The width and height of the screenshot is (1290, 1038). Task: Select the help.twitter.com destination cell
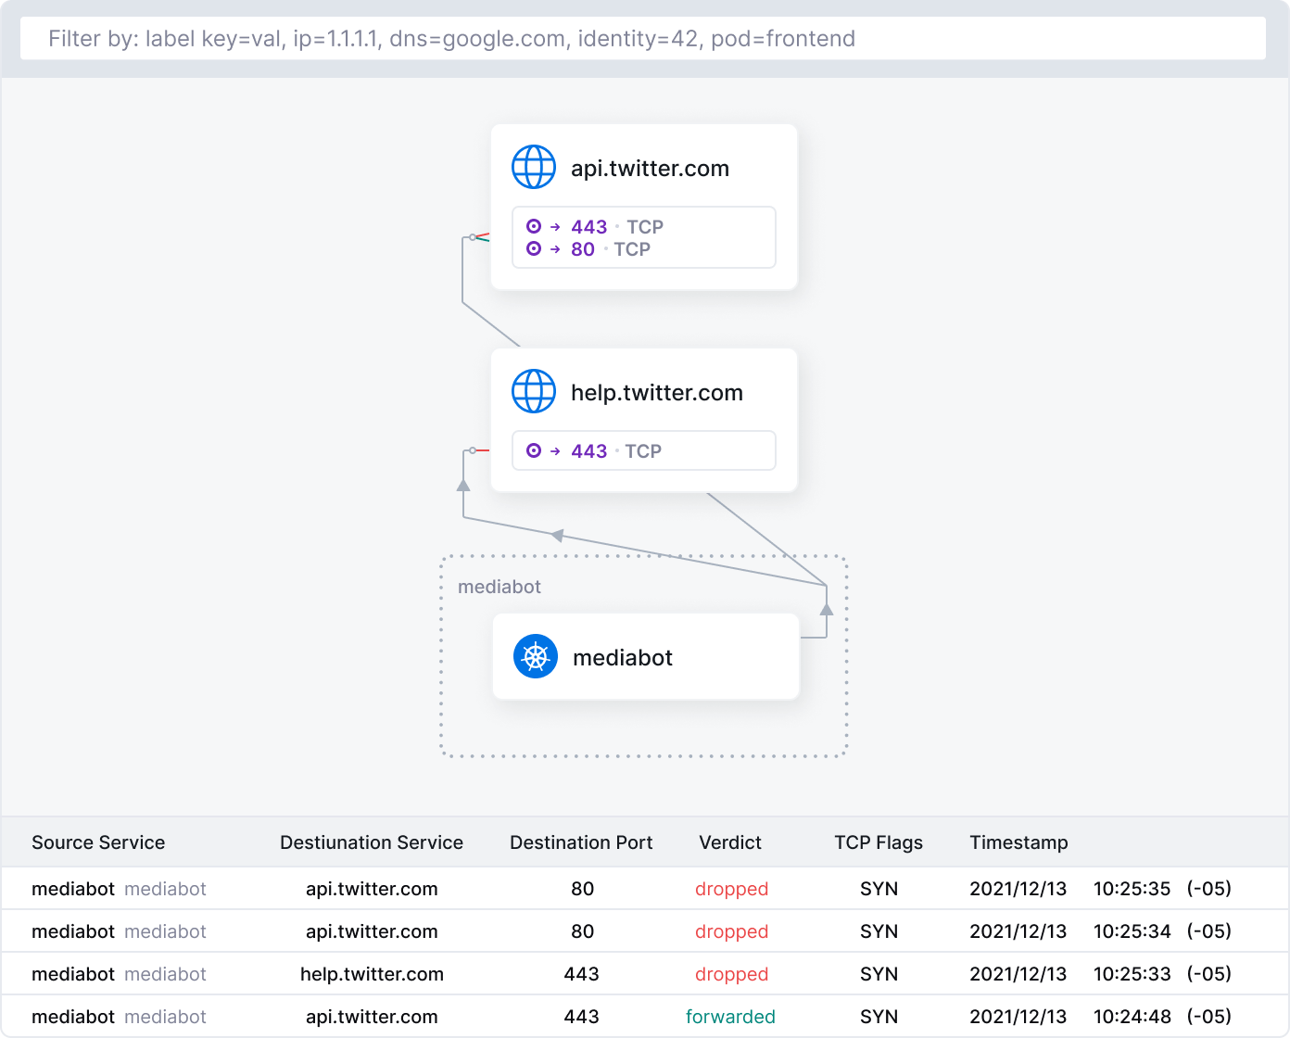coord(372,974)
